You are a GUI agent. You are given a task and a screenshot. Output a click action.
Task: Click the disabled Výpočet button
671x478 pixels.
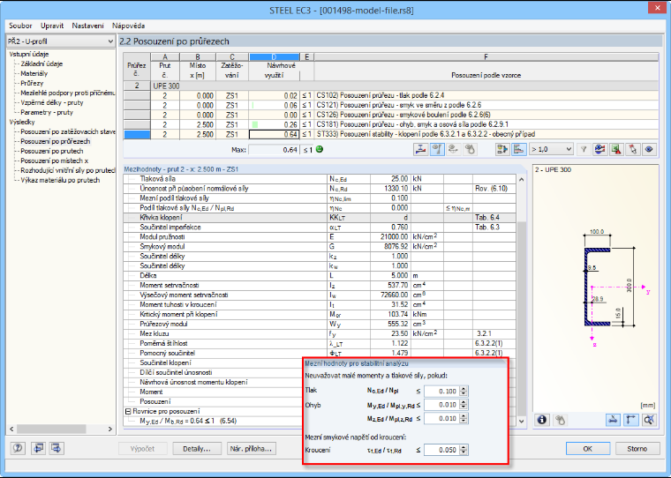pos(142,449)
